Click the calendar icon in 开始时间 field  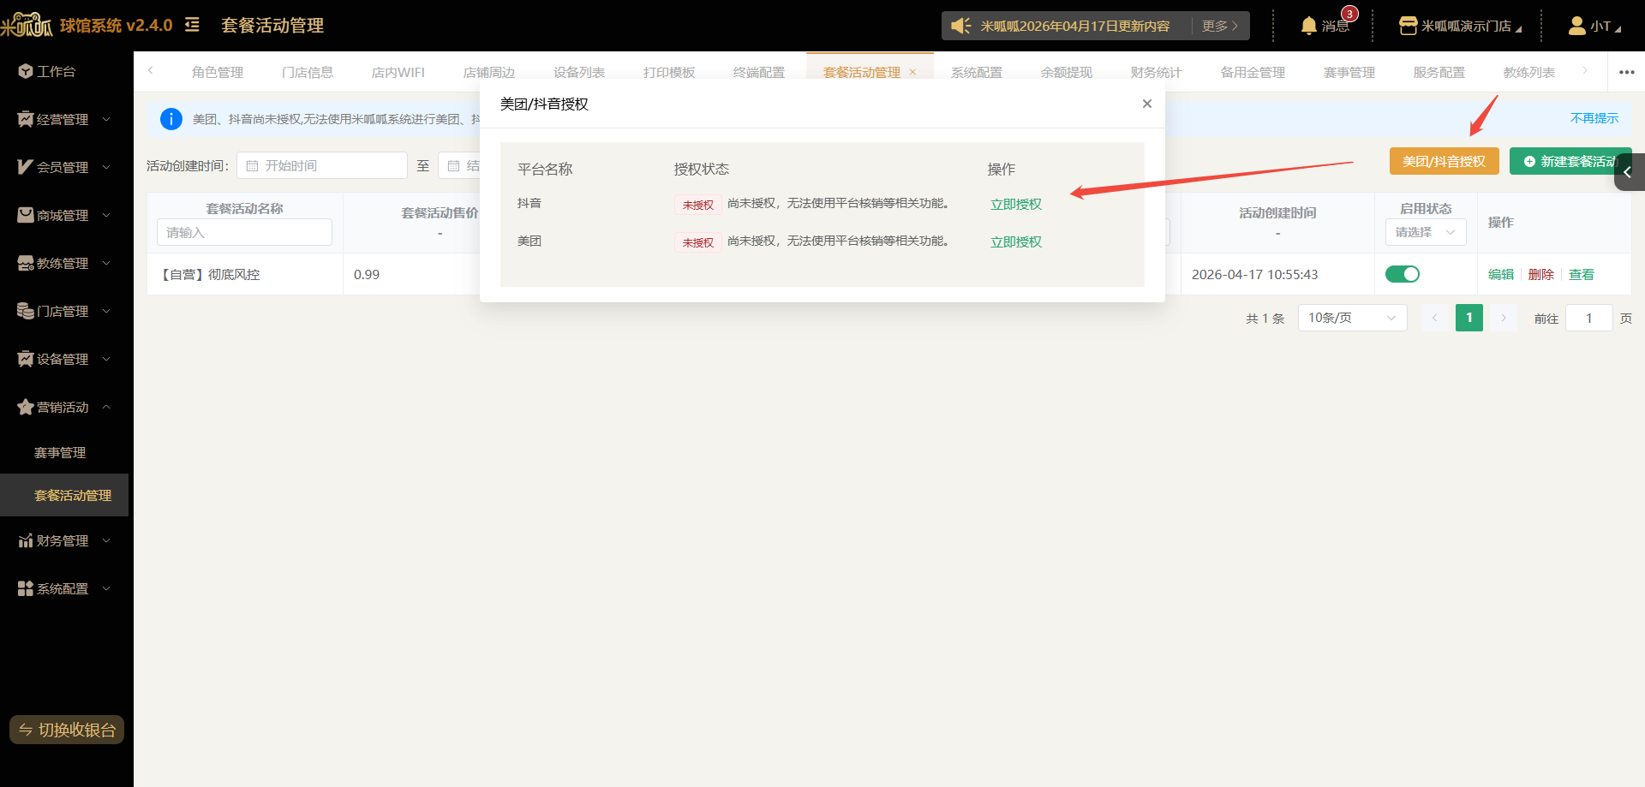pyautogui.click(x=252, y=165)
